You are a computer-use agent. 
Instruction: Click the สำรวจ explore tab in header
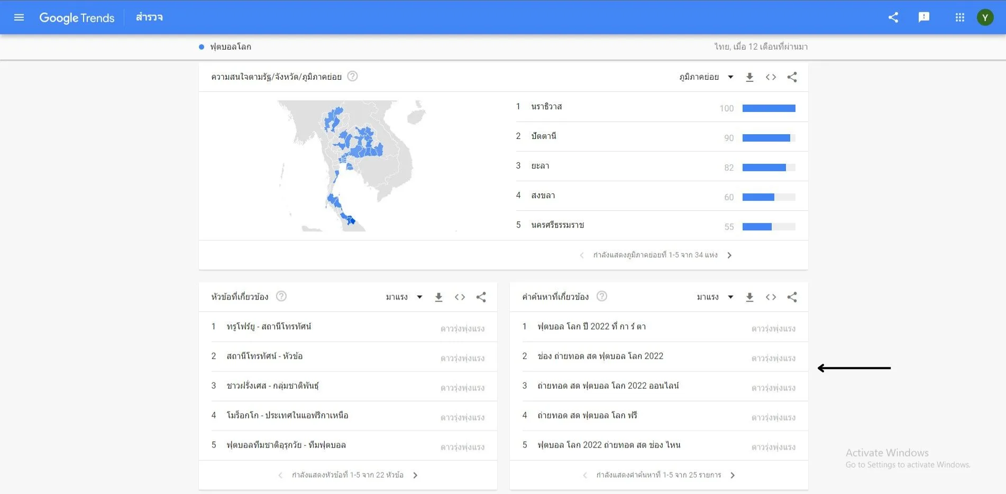pos(149,17)
